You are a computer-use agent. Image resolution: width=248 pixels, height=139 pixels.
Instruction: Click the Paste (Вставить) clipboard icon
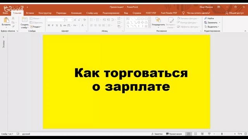point(6,20)
